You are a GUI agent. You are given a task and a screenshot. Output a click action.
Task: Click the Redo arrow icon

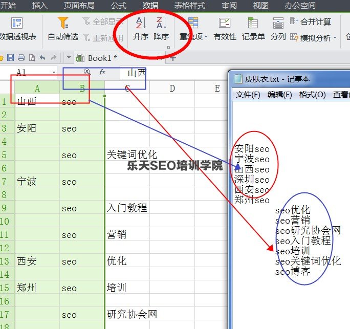coord(54,58)
